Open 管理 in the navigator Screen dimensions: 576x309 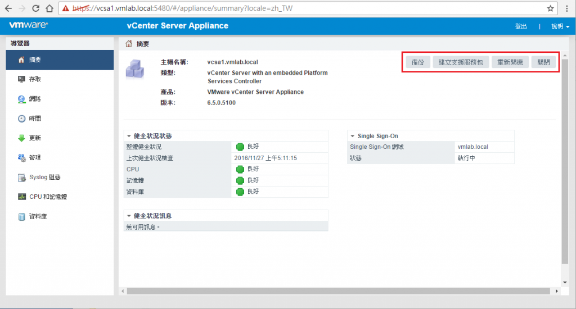point(60,158)
